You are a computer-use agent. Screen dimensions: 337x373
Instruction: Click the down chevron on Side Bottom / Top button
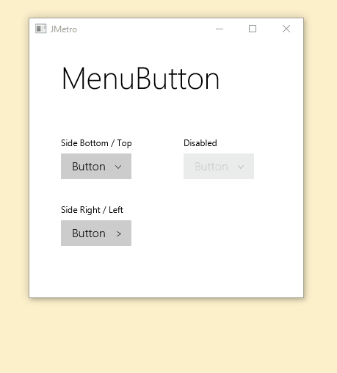118,167
